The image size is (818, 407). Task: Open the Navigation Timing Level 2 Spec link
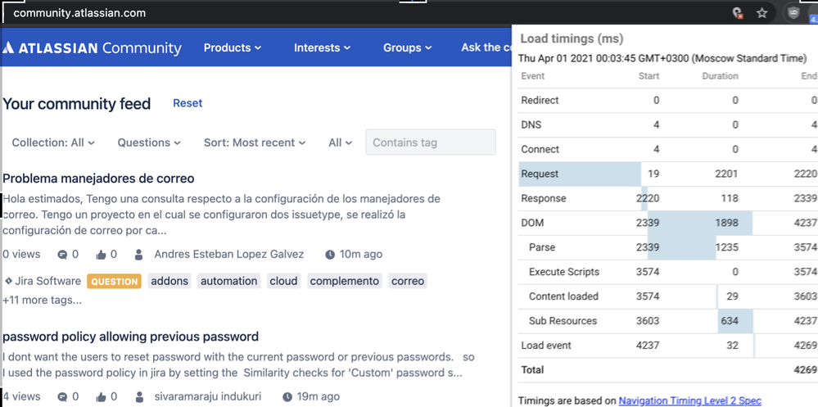click(689, 400)
